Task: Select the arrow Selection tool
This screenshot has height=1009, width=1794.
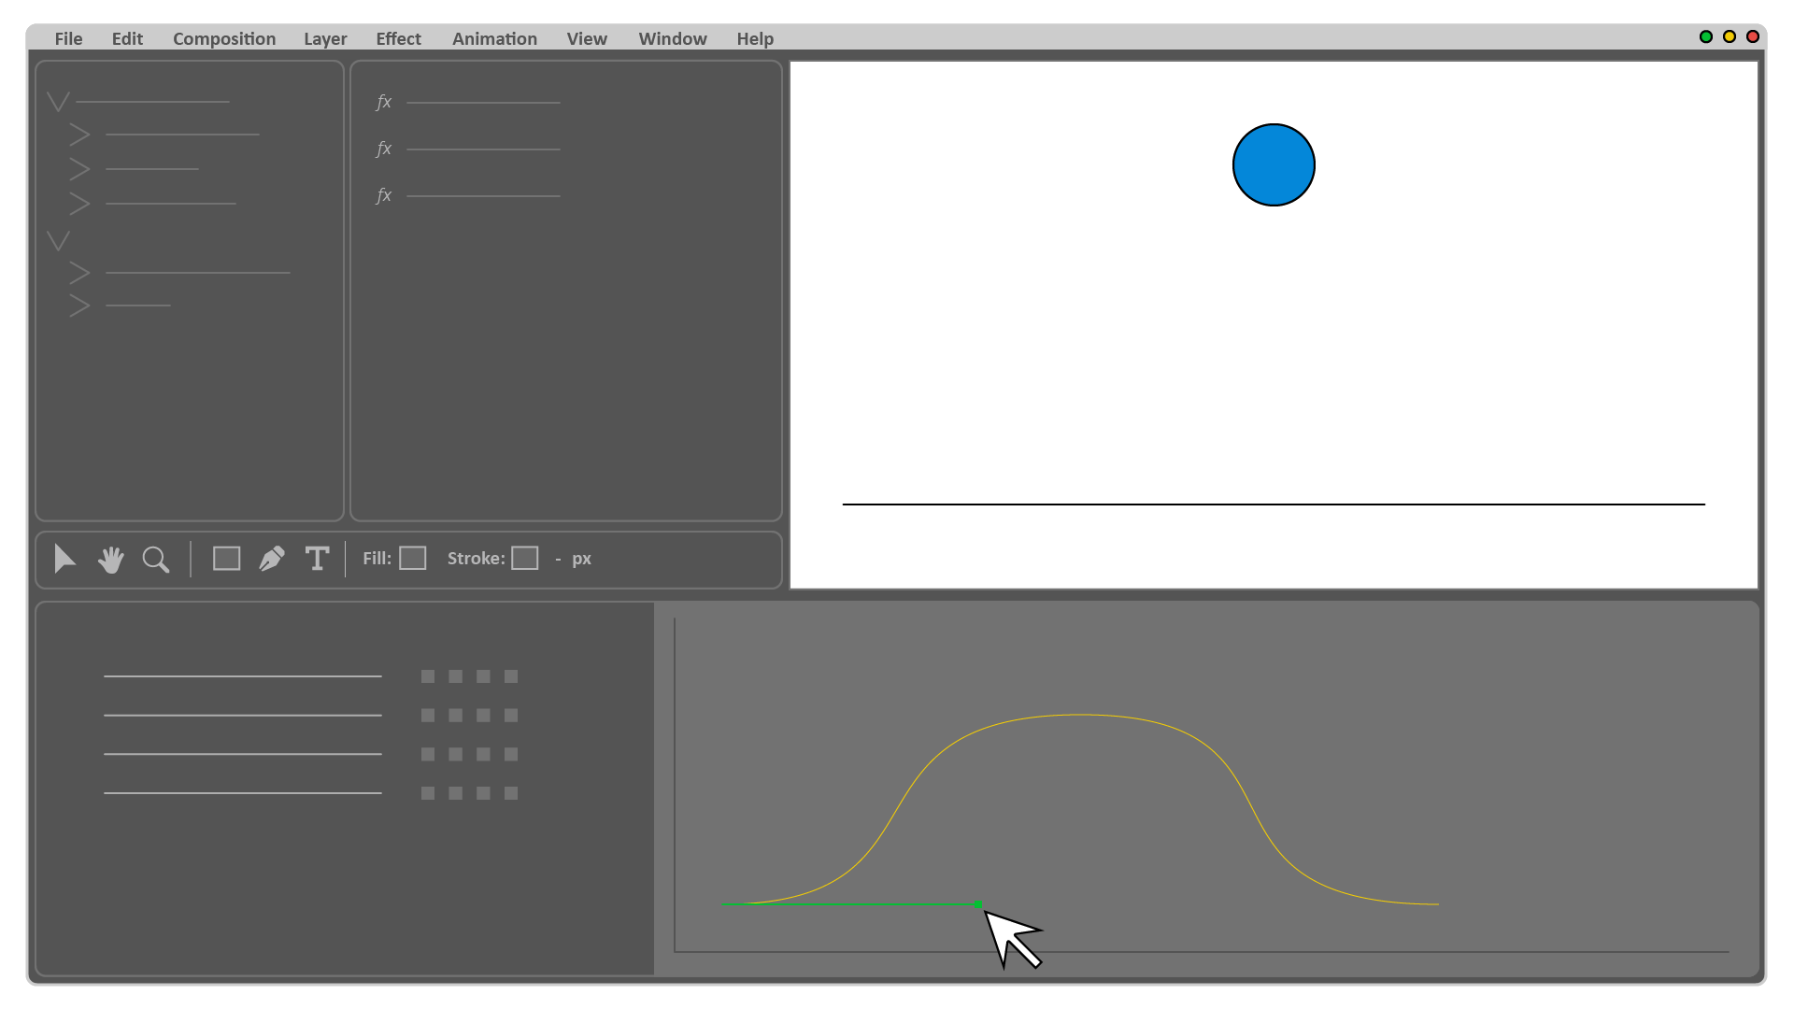Action: [x=64, y=559]
